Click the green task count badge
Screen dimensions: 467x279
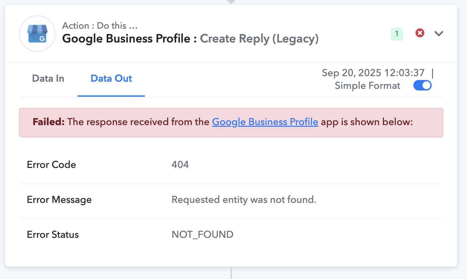[397, 34]
